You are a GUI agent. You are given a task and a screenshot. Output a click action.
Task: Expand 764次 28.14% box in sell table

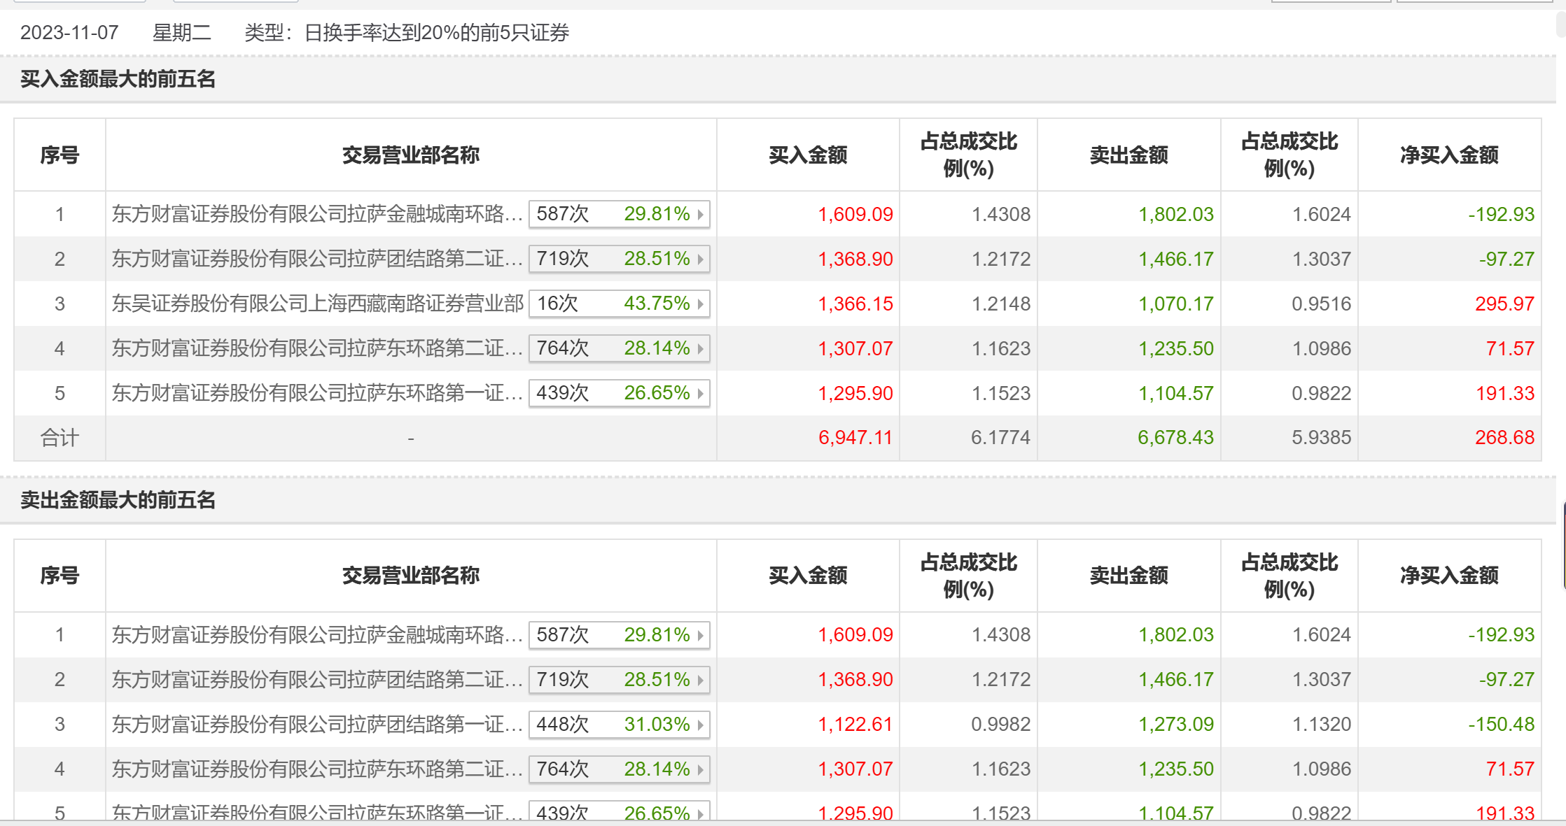click(618, 769)
